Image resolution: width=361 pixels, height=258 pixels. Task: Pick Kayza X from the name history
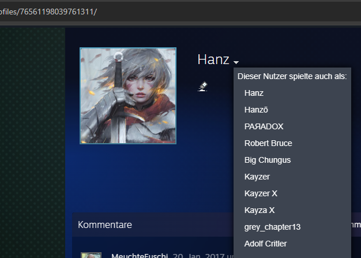click(260, 210)
